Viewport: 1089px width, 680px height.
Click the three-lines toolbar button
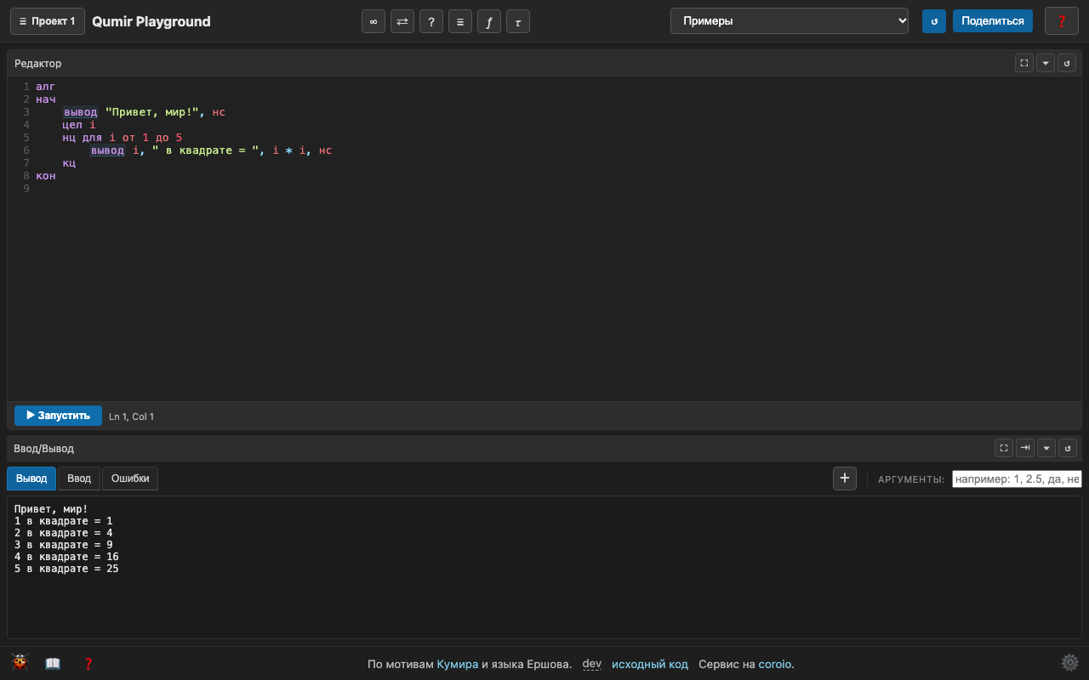click(460, 21)
